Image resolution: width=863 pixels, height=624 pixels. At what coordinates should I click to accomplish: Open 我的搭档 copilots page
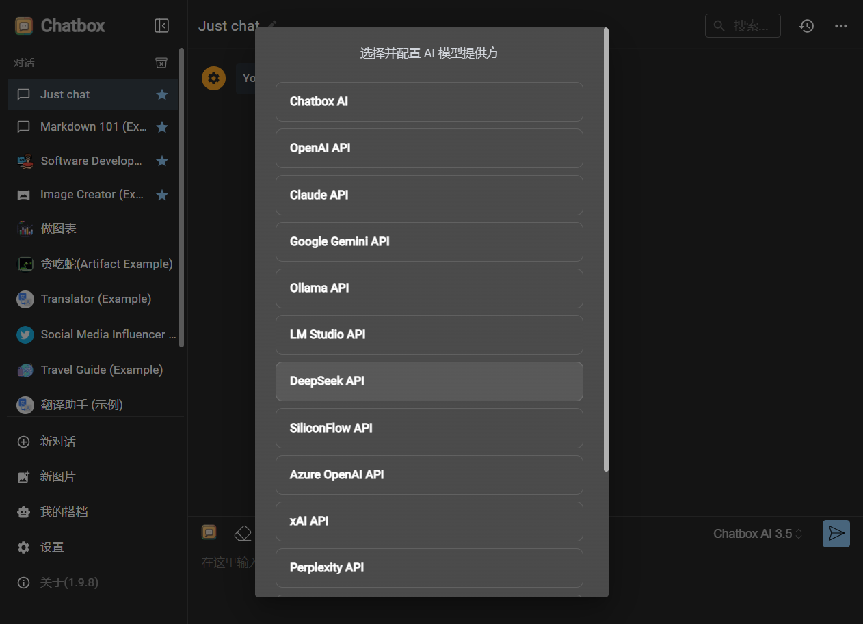pos(93,512)
